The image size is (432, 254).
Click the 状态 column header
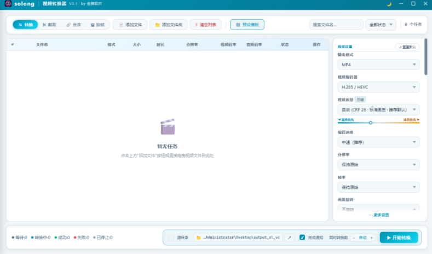click(x=285, y=45)
